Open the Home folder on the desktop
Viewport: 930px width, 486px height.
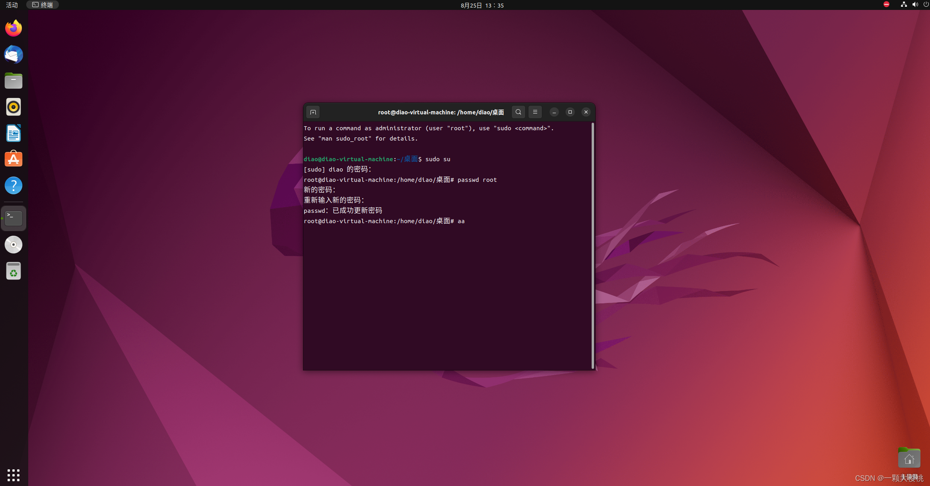pos(909,458)
